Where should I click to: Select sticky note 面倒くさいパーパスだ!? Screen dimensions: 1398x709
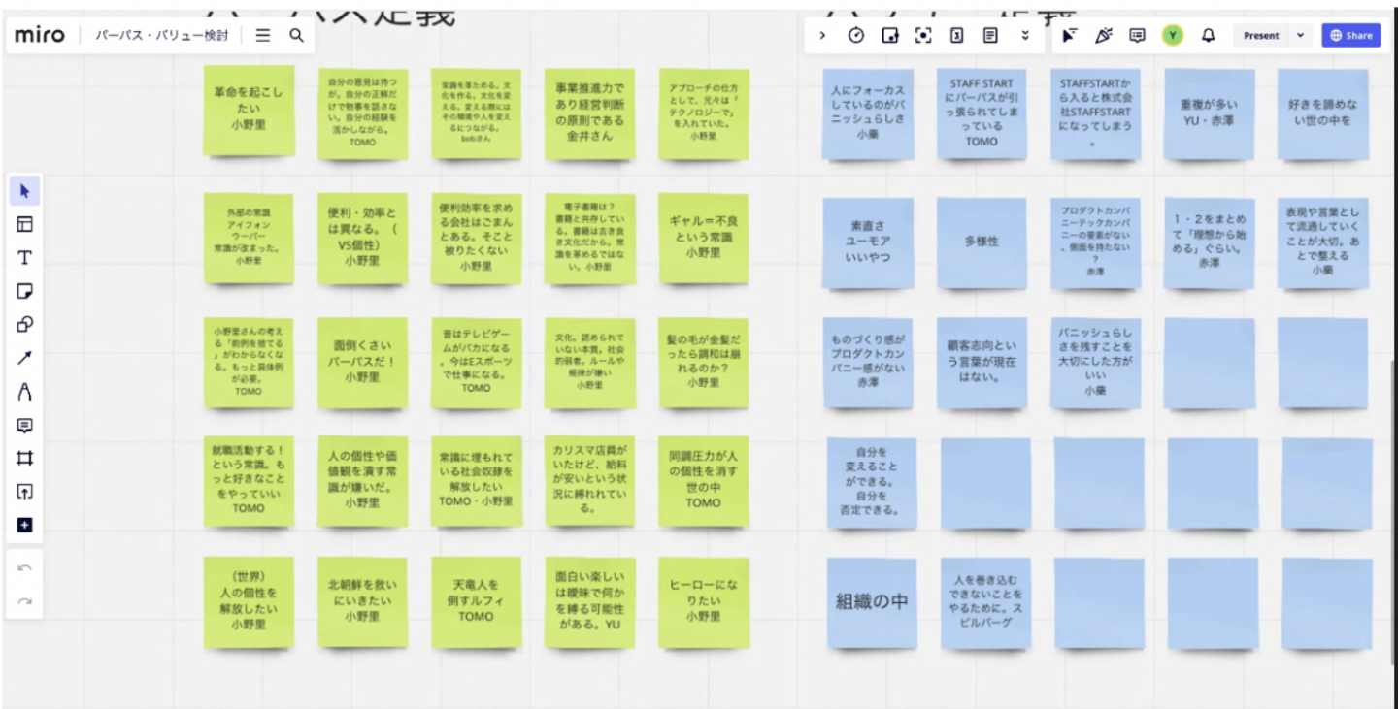tap(362, 362)
